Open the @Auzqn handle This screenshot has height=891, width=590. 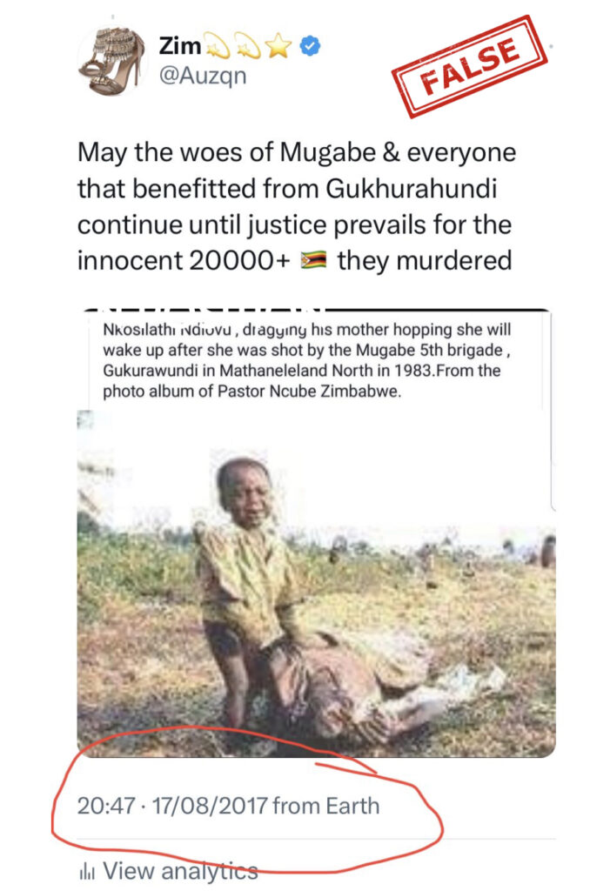coord(203,75)
